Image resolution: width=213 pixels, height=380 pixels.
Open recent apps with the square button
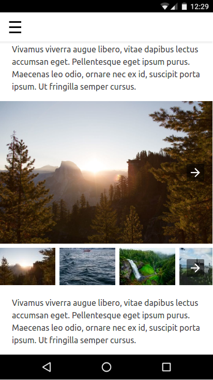point(166,367)
